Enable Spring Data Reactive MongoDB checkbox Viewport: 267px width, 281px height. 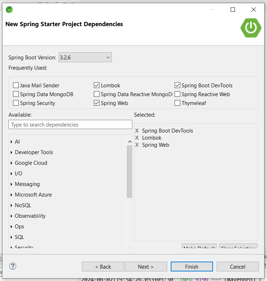click(x=97, y=94)
